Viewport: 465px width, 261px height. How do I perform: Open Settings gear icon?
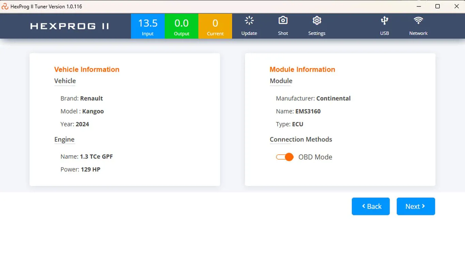coord(317,21)
